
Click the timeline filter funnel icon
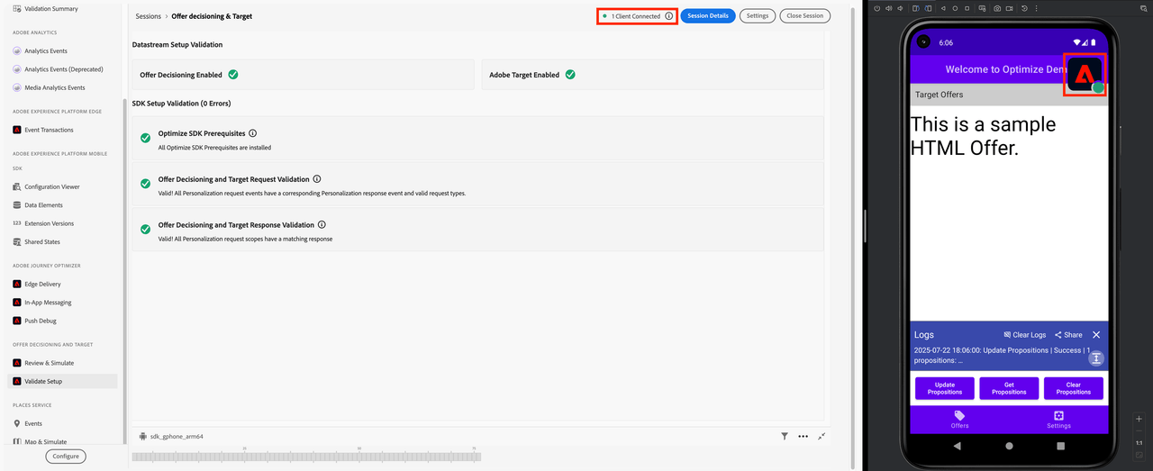click(x=785, y=436)
